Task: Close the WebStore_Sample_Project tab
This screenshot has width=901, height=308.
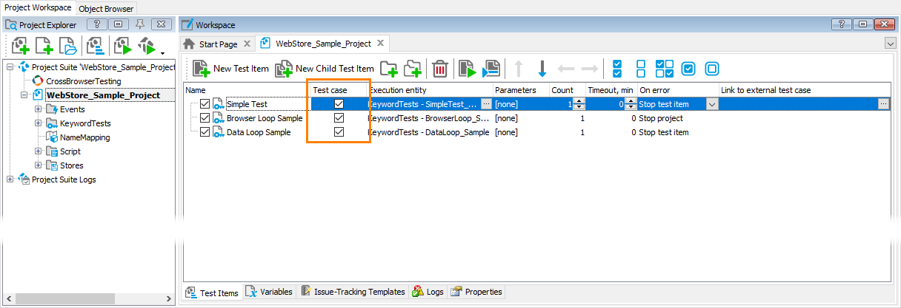Action: click(x=380, y=44)
